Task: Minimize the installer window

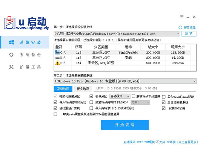Action: click(x=188, y=17)
